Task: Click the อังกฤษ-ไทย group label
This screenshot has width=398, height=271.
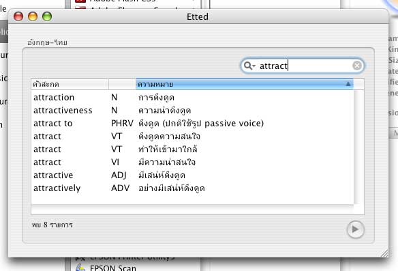Action: tap(47, 42)
